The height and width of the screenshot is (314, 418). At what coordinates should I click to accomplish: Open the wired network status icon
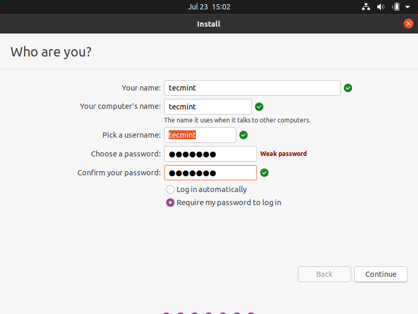(x=366, y=7)
